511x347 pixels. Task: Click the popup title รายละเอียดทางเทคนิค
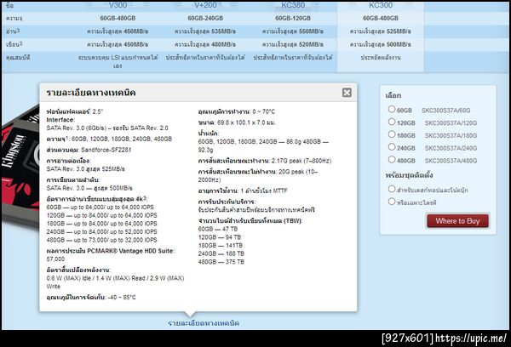(91, 93)
